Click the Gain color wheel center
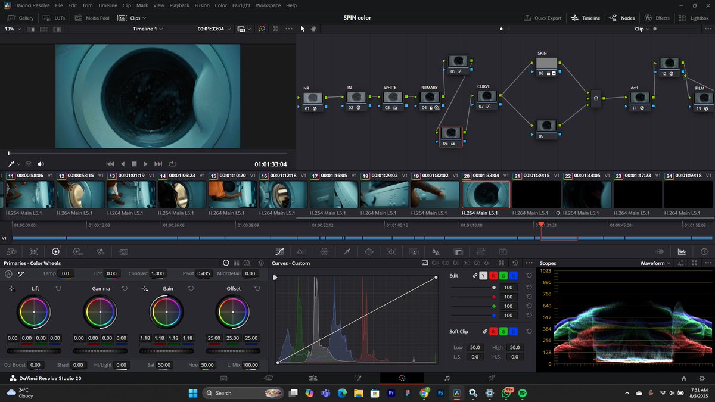Screen dimensions: 715x402 [166, 312]
